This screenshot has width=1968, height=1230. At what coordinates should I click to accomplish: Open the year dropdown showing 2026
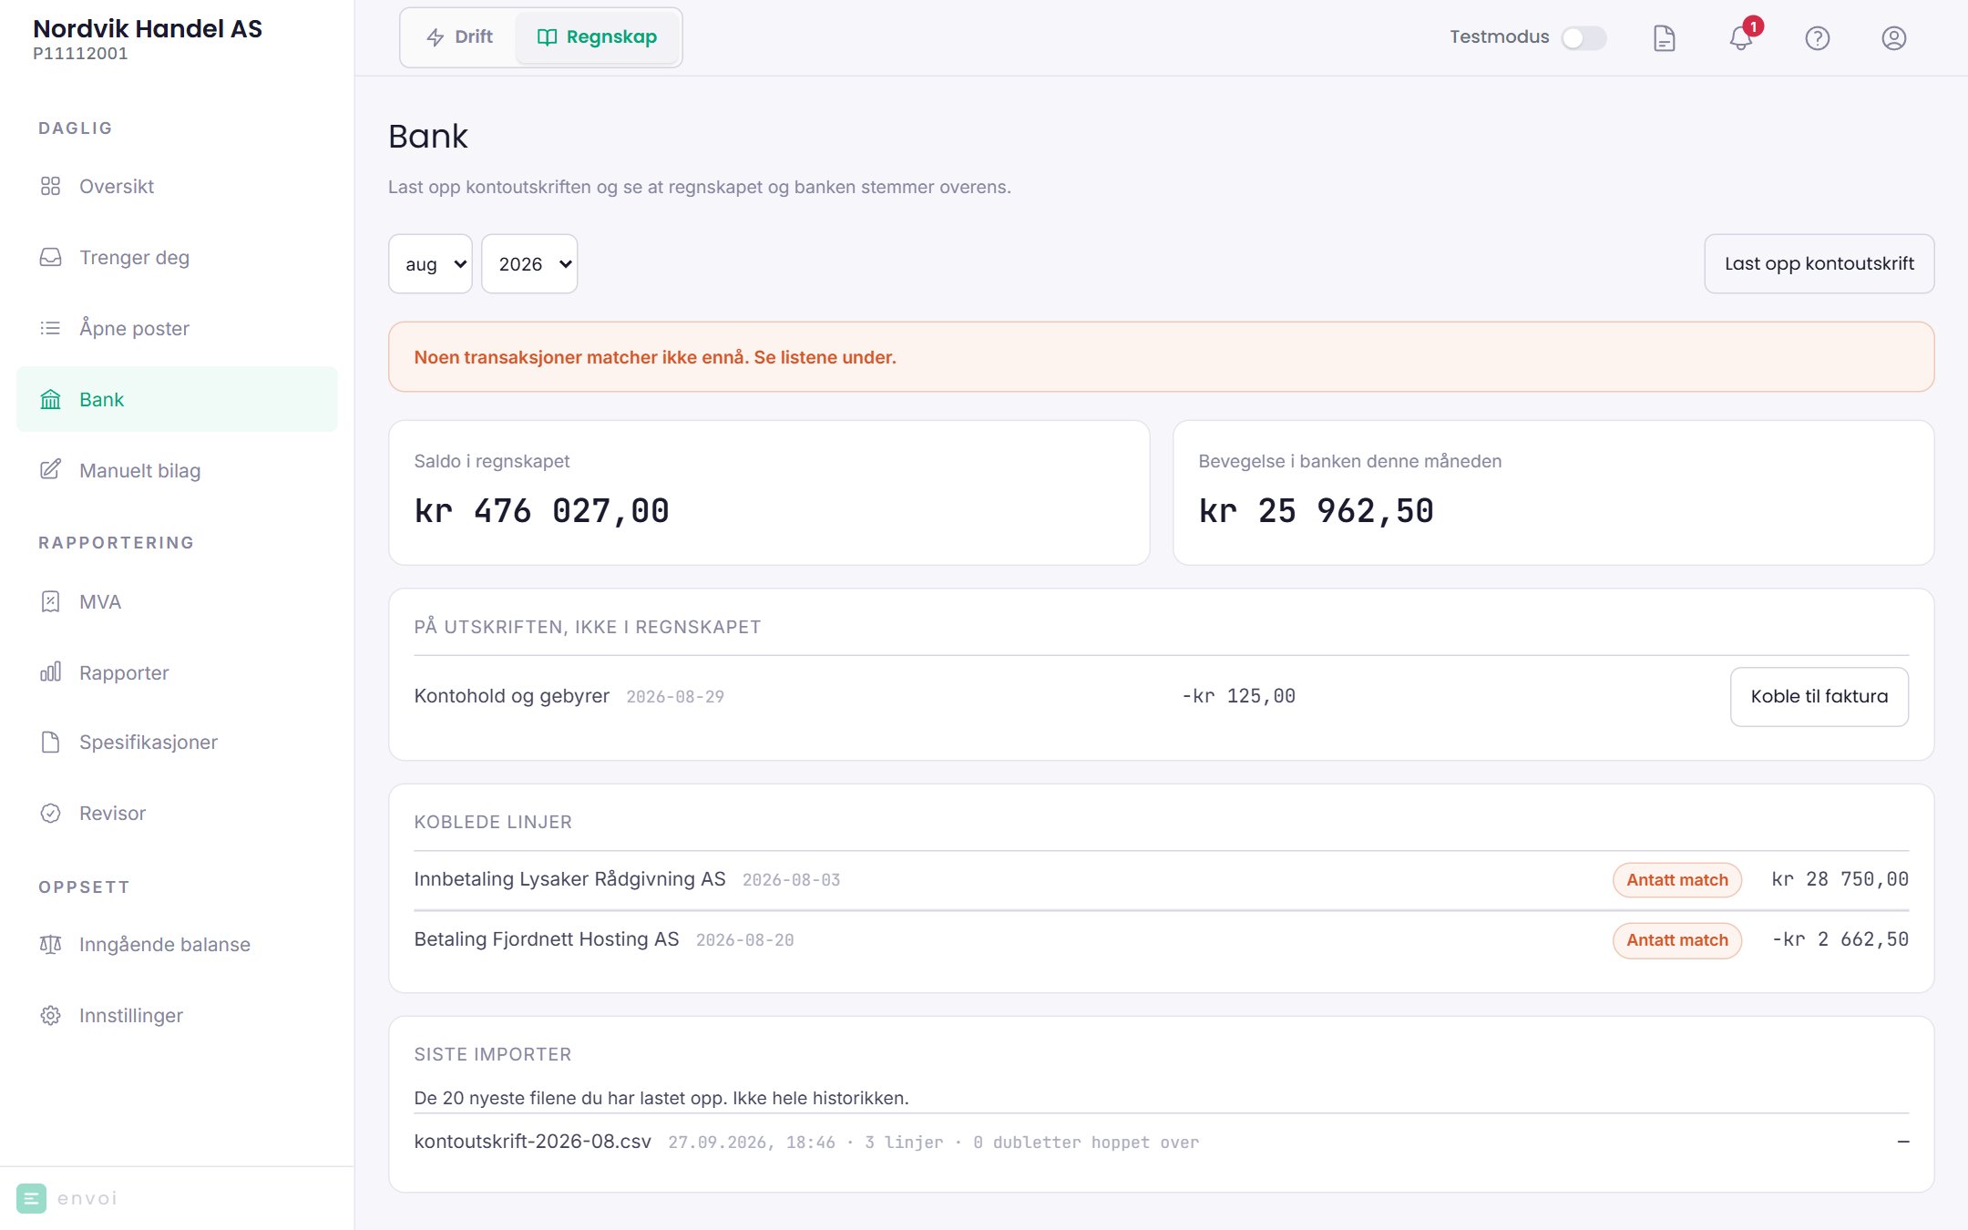(529, 264)
